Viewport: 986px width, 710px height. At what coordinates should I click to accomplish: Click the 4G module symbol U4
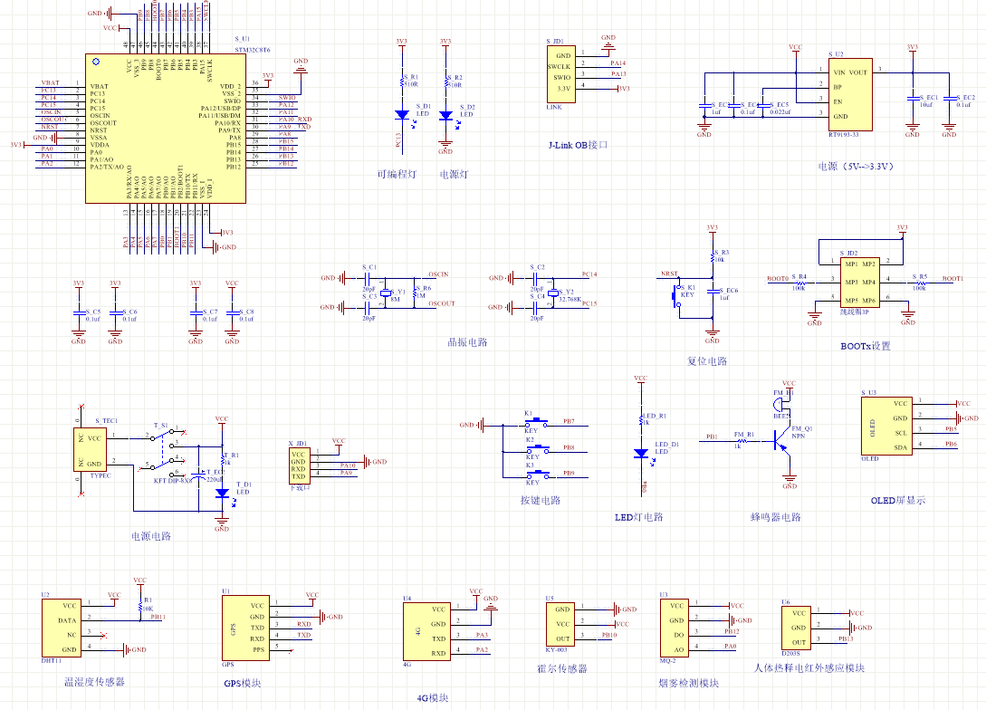click(426, 631)
